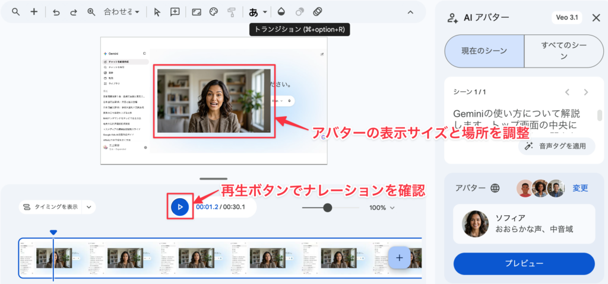
Task: Click the panel resize handle below canvas
Action: click(x=214, y=178)
